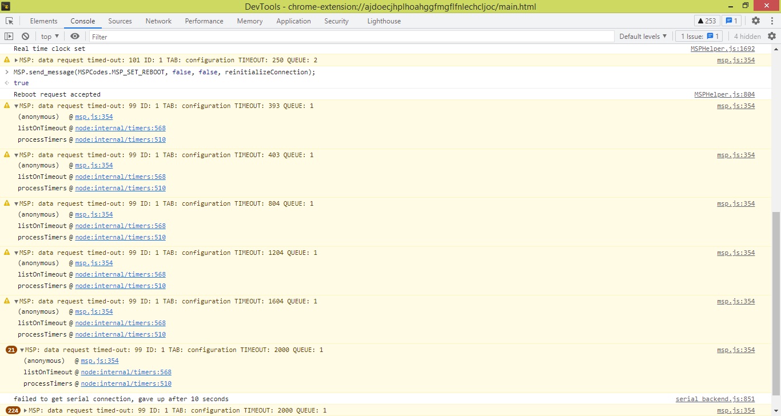781x416 pixels.
Task: Switch to the Network tab
Action: click(158, 21)
